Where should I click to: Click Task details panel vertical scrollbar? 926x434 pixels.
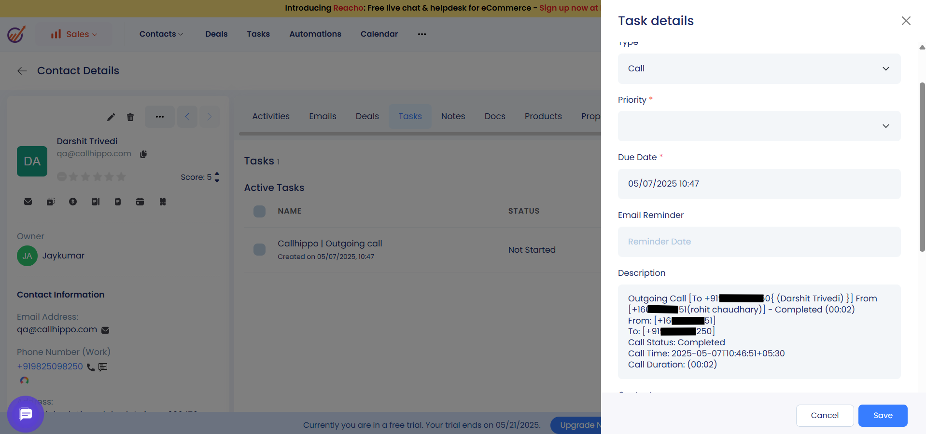pos(922,167)
